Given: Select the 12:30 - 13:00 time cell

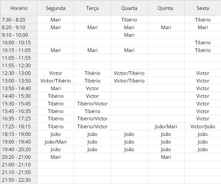Looking at the screenshot, I should tap(19, 73).
